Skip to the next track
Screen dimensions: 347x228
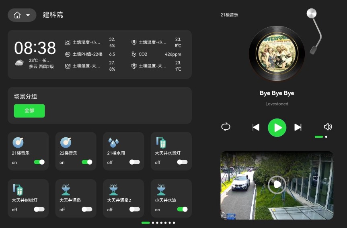pyautogui.click(x=298, y=127)
